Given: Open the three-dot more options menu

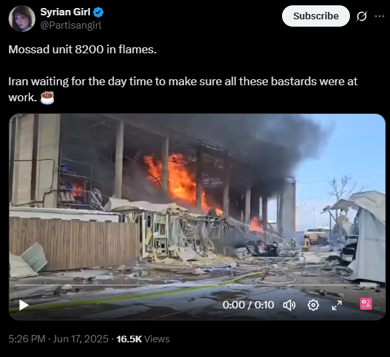Looking at the screenshot, I should pyautogui.click(x=379, y=16).
